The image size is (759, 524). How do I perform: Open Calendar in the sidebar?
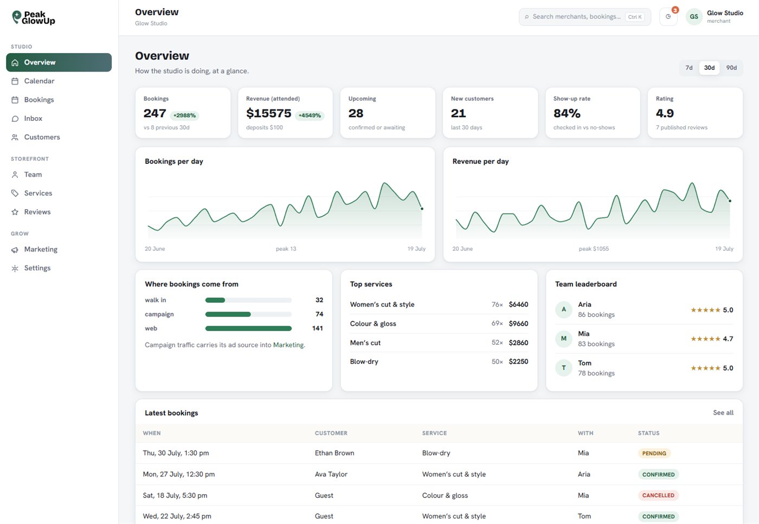coord(59,81)
